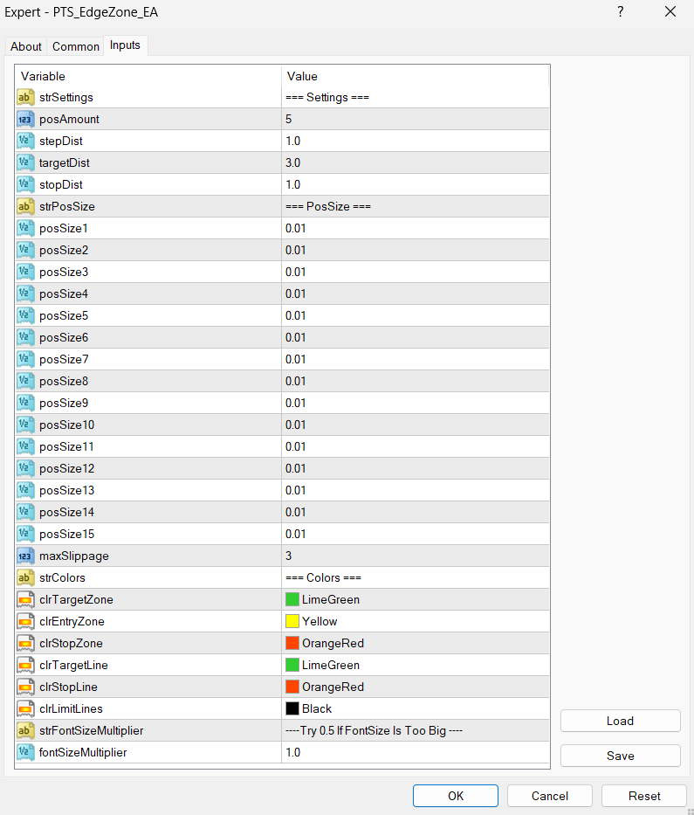
Task: Edit the posAmount value 5
Action: pos(415,119)
